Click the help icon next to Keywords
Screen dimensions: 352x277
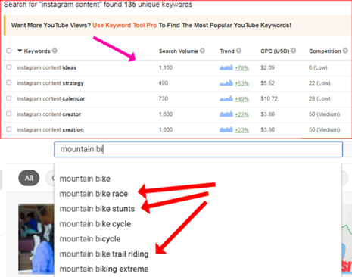pyautogui.click(x=55, y=51)
